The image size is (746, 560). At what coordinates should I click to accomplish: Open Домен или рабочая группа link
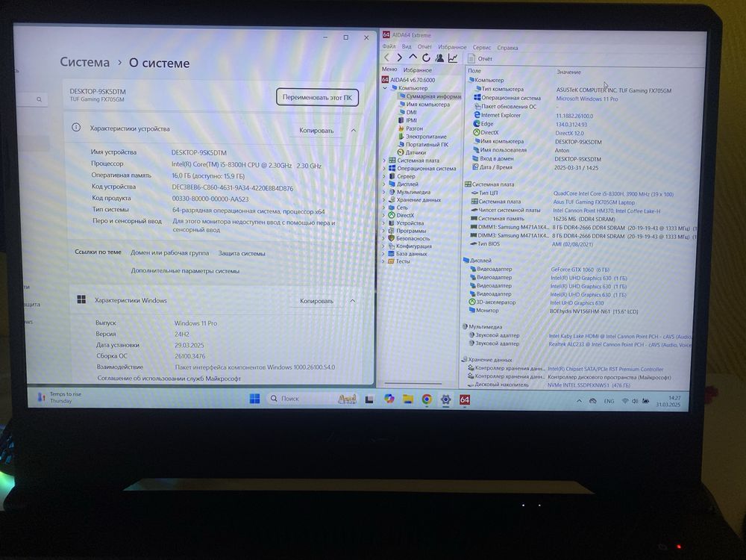pyautogui.click(x=170, y=253)
